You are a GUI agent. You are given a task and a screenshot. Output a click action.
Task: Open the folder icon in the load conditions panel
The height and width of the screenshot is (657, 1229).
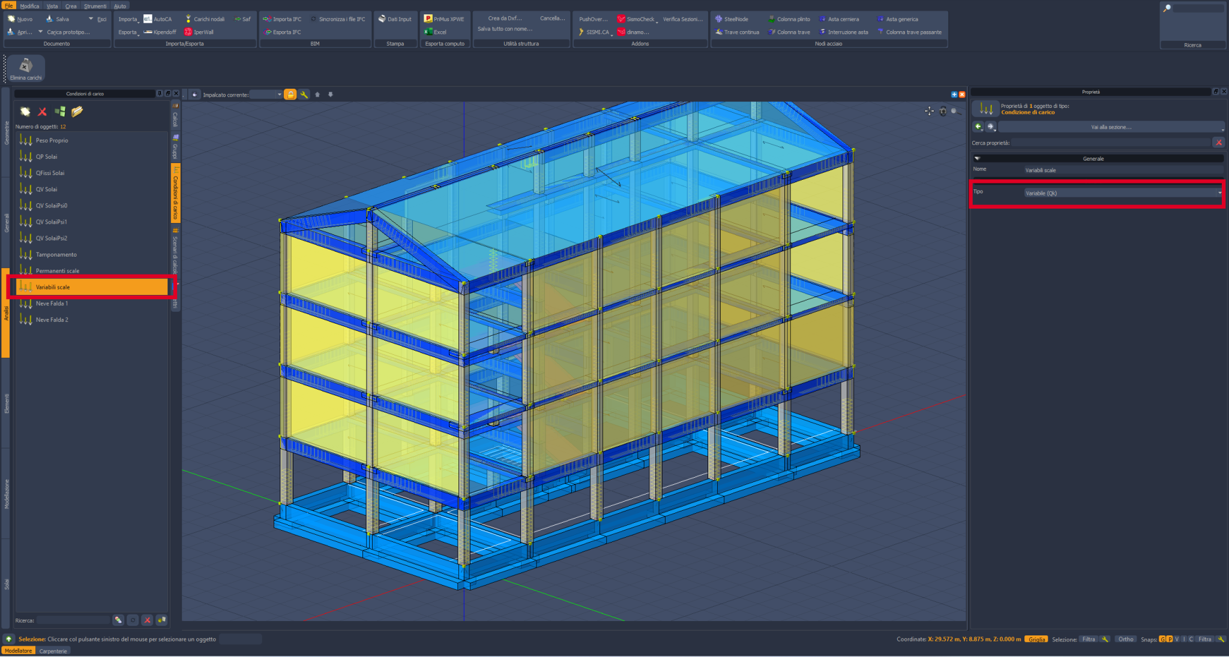[77, 111]
